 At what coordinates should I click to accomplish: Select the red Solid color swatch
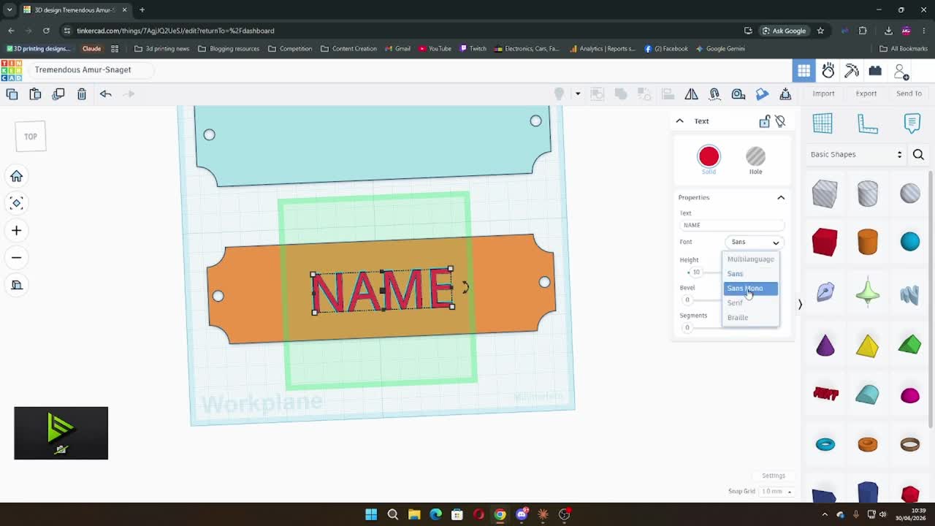[x=709, y=156]
